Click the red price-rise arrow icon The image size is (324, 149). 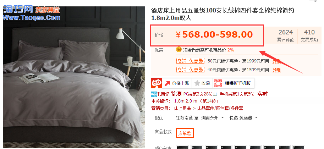(x=167, y=83)
